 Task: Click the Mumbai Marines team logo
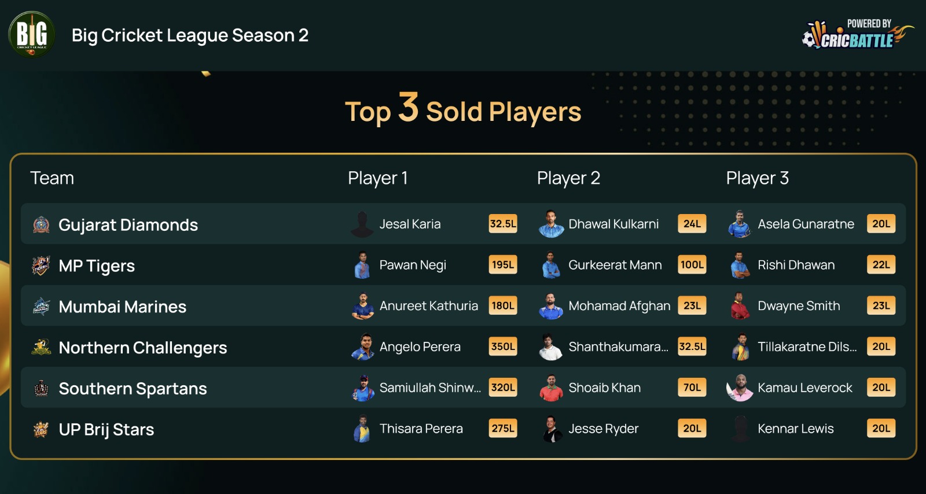coord(41,306)
